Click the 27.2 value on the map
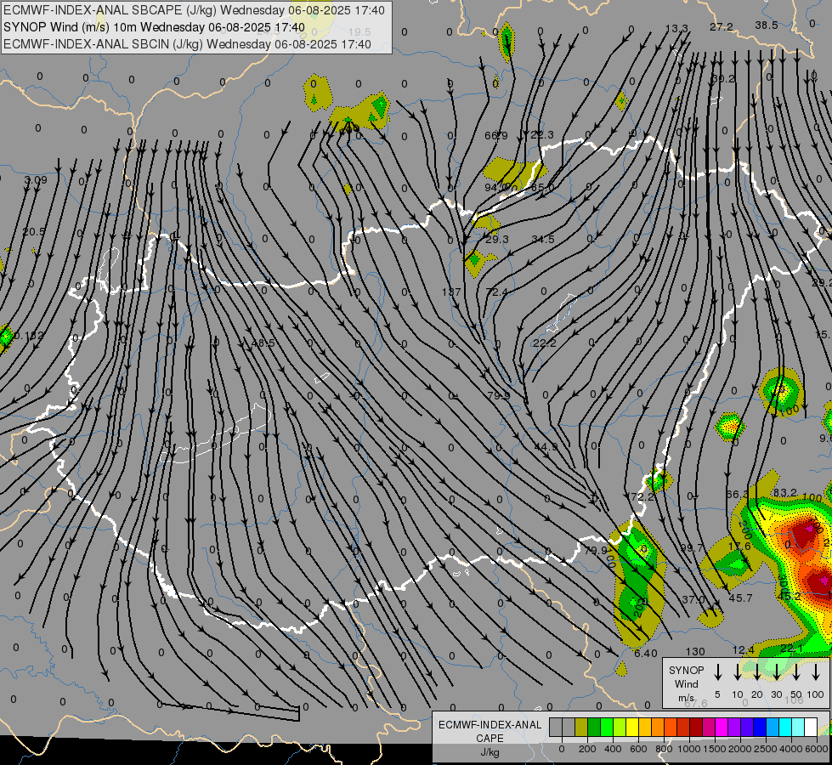The image size is (832, 765). coord(722,27)
